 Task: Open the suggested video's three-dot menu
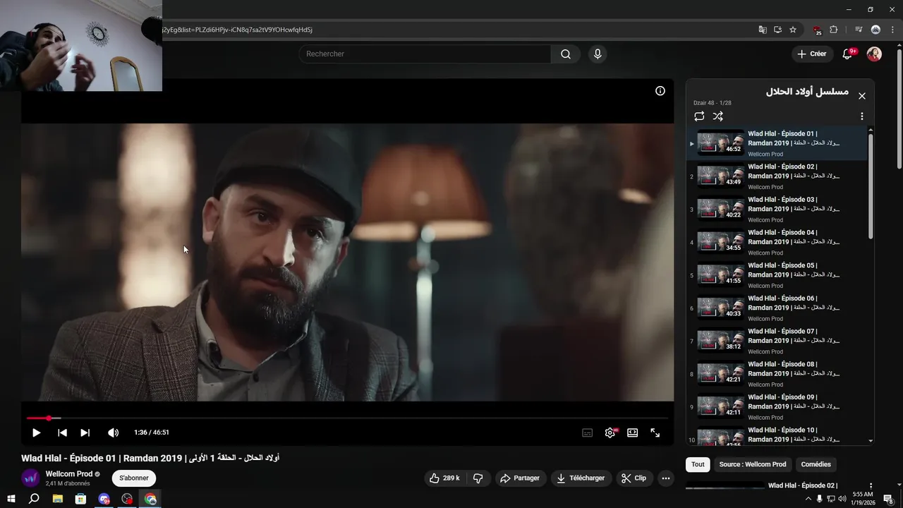click(x=871, y=486)
